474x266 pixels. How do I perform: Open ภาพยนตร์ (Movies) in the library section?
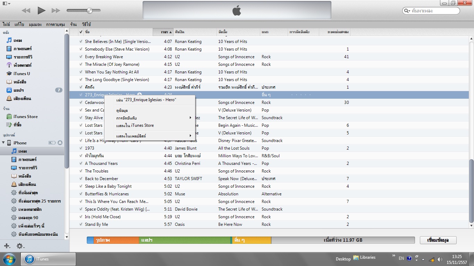(23, 48)
